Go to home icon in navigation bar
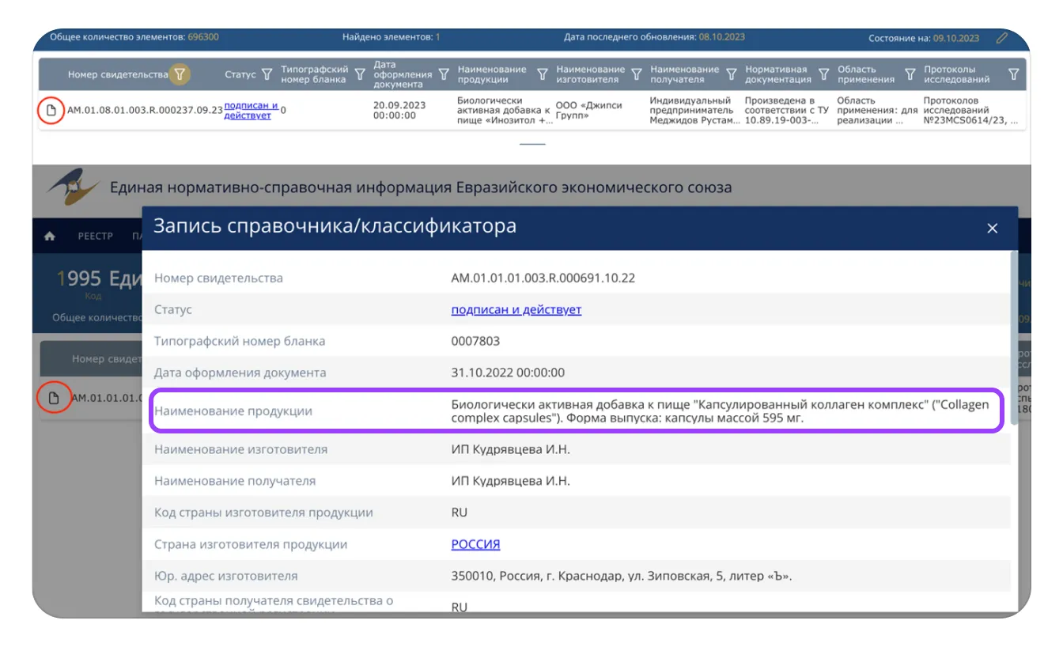 point(50,236)
